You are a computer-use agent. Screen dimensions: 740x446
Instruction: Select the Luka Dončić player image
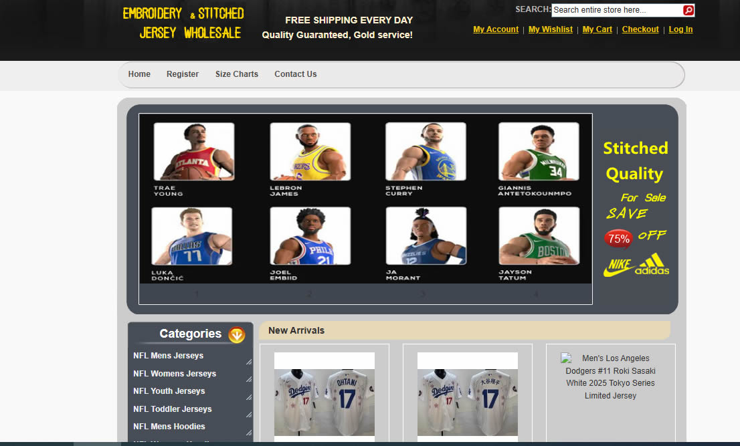pos(191,236)
